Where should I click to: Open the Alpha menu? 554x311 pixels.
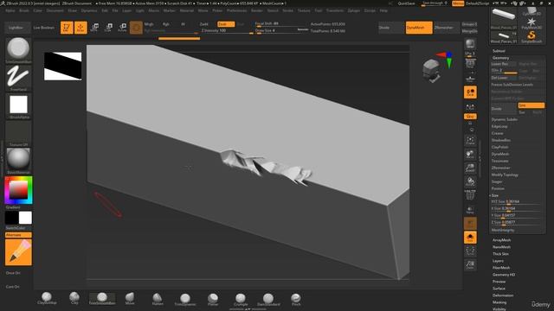(10, 10)
